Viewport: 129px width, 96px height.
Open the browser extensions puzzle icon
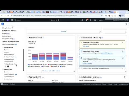tap(115, 16)
